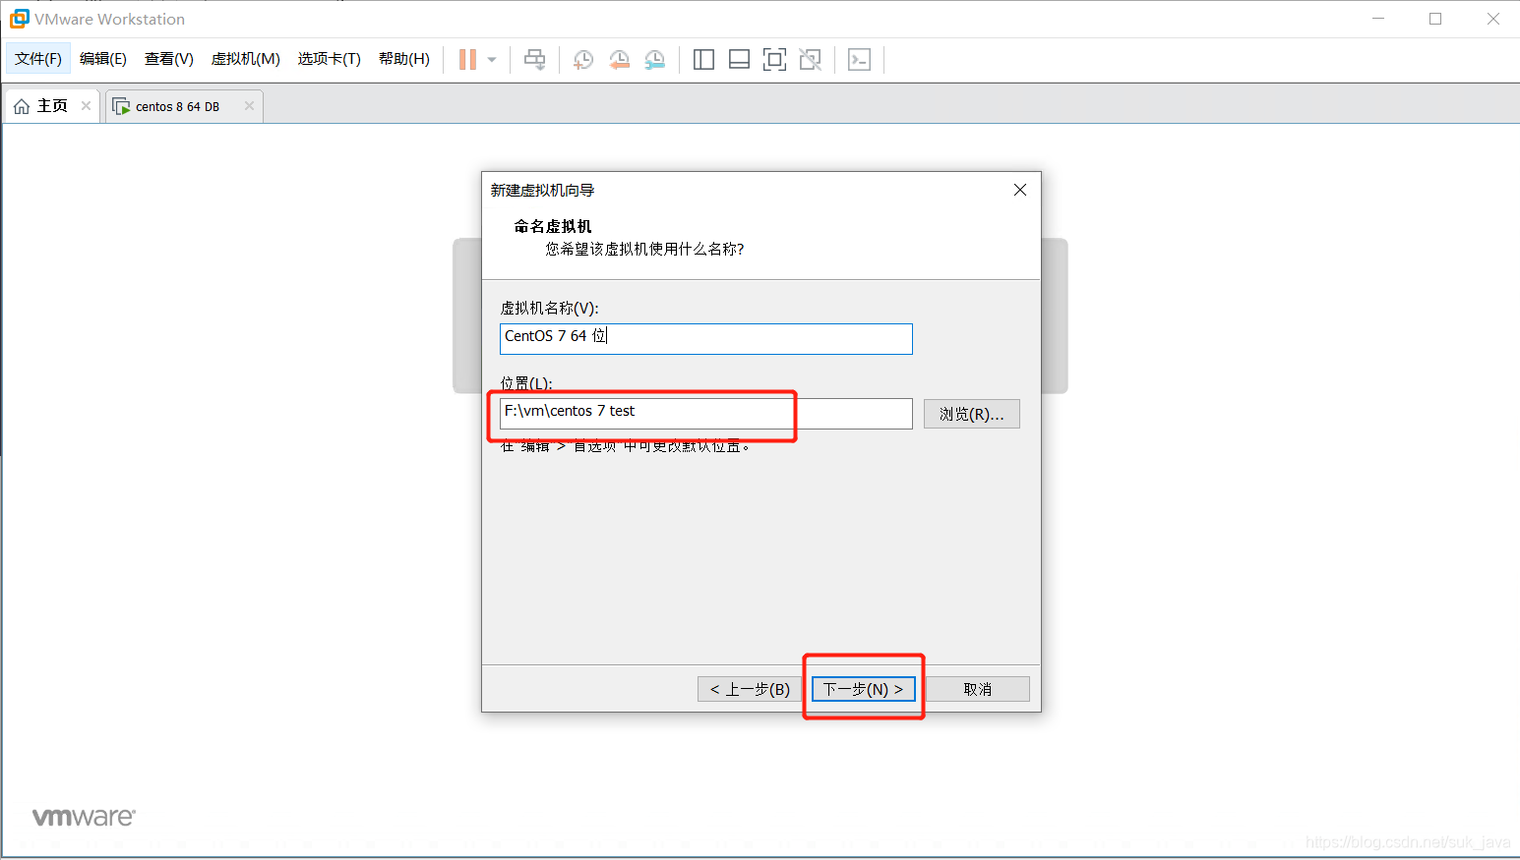Click the enter full screen icon
This screenshot has width=1520, height=860.
point(774,60)
